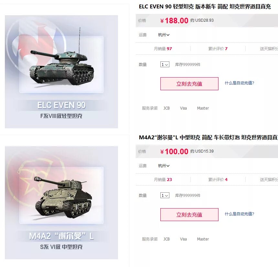Expand the 杭州 shipping dropdown for M4A2 Sherman
The height and width of the screenshot is (267, 278).
pos(164,166)
